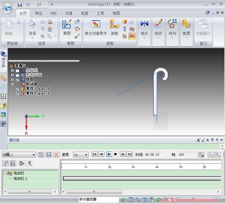The height and width of the screenshot is (204, 225).
Task: Save the animation with the disk icon
Action: pyautogui.click(x=49, y=155)
